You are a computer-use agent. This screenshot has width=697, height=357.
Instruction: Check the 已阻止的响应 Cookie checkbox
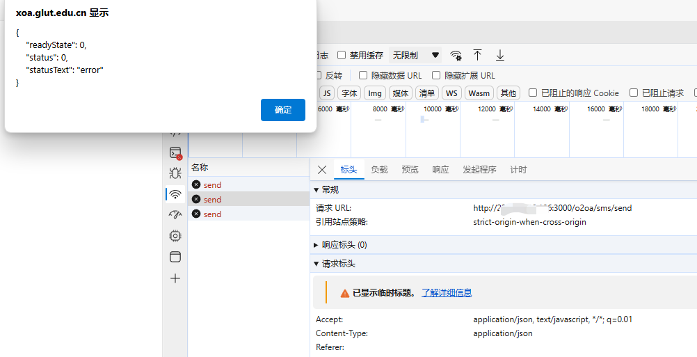(533, 93)
